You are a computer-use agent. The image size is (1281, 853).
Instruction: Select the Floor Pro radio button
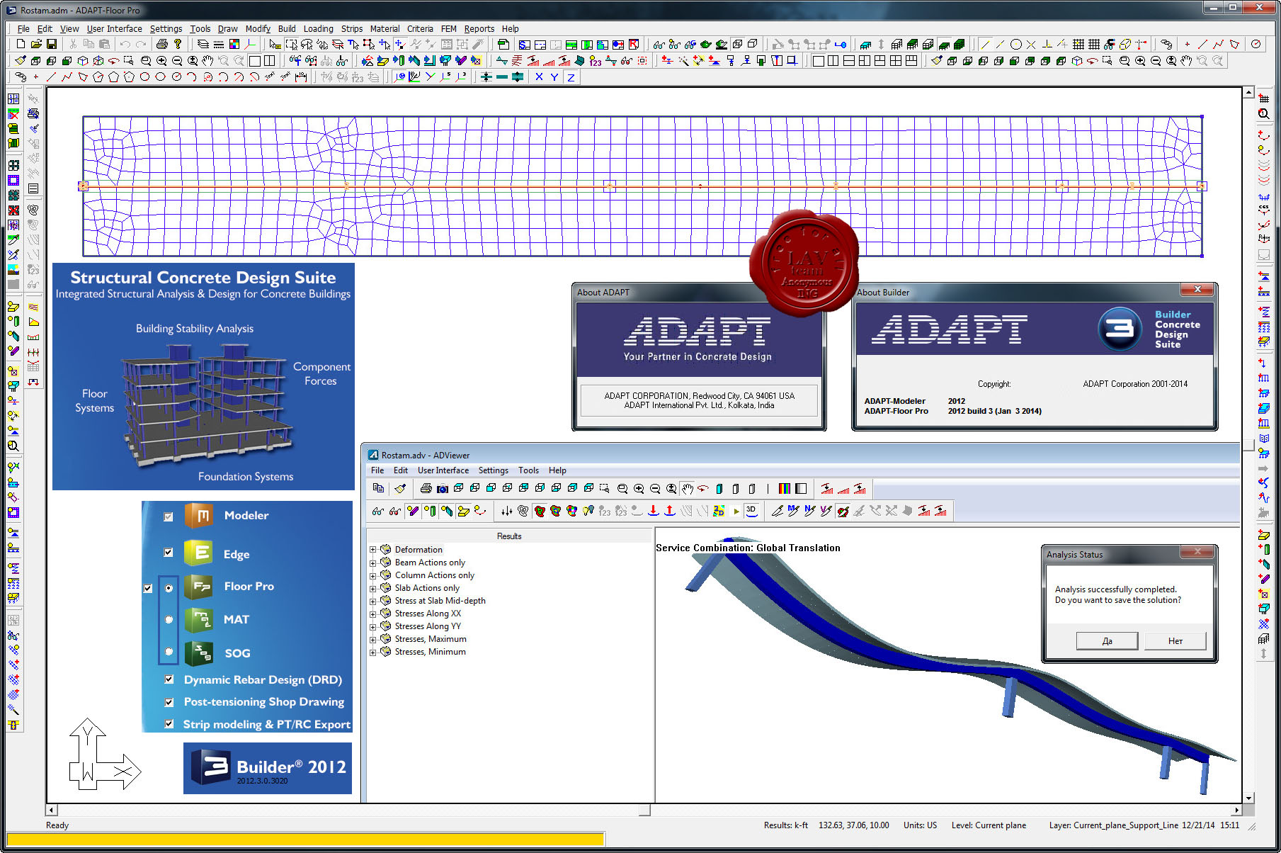pos(169,588)
